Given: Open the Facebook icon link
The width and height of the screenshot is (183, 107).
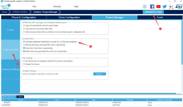Looking at the screenshot, I should (x=152, y=6).
